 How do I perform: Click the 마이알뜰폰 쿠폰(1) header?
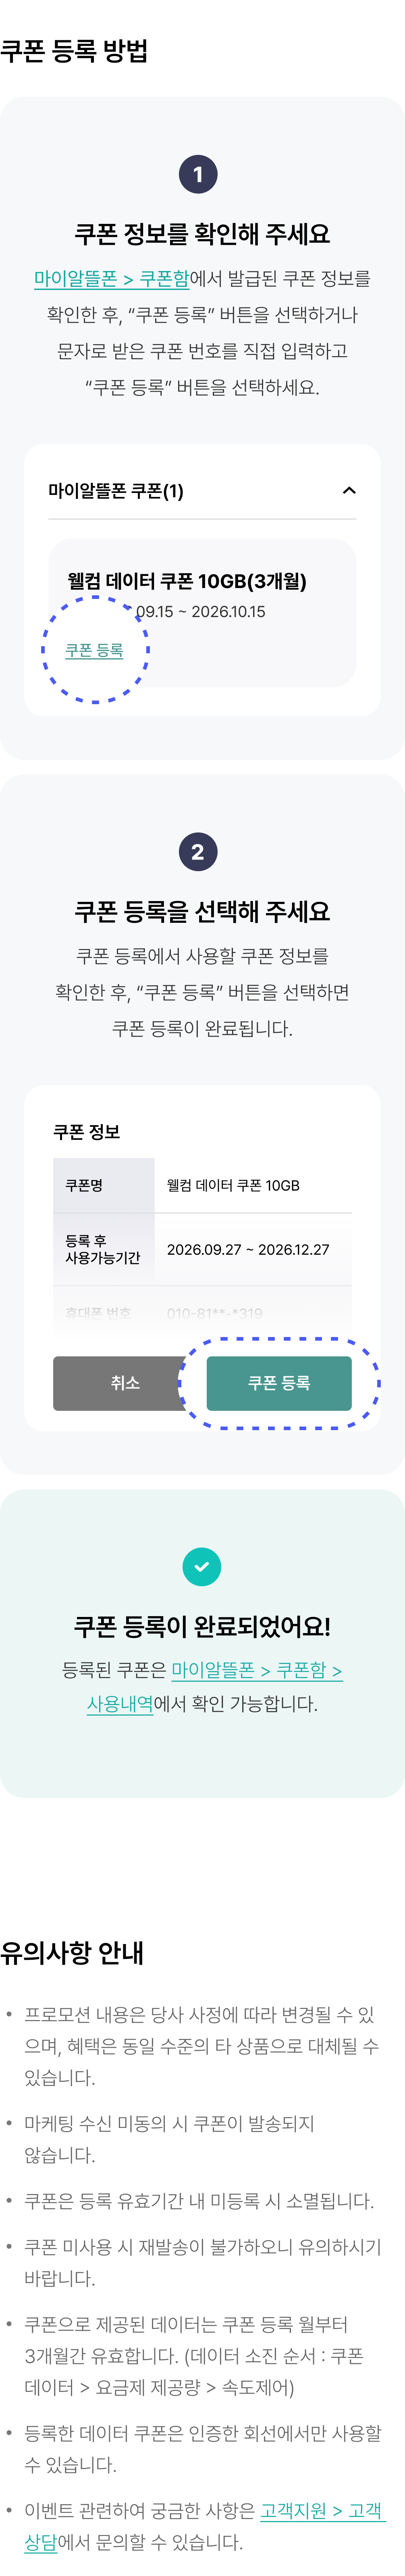point(202,490)
